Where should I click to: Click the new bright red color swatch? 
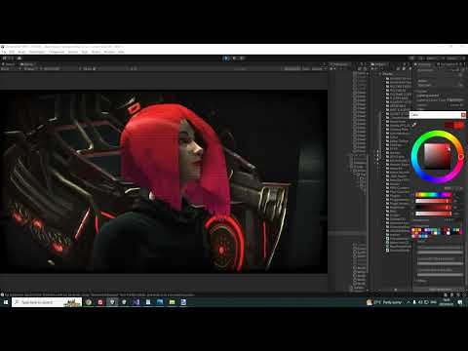(459, 125)
